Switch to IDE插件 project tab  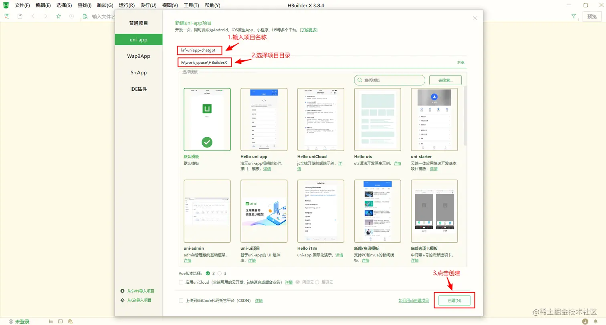click(139, 89)
